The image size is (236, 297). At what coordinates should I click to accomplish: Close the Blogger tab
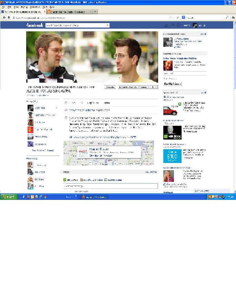pyautogui.click(x=91, y=12)
